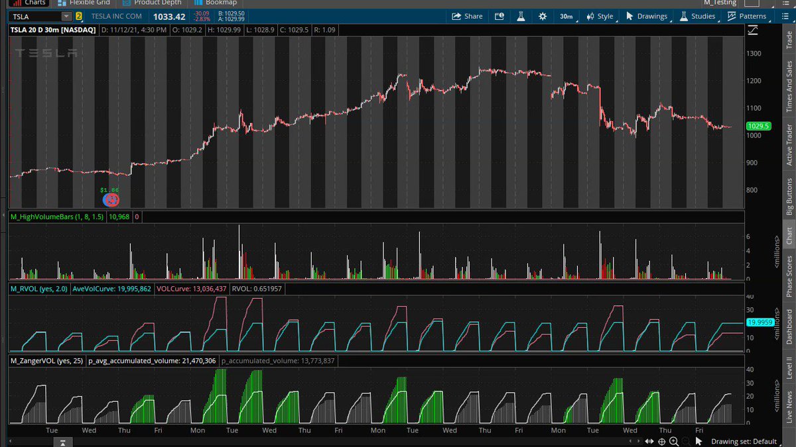The width and height of the screenshot is (796, 447).
Task: Click the last price 1033.42
Action: [x=170, y=16]
